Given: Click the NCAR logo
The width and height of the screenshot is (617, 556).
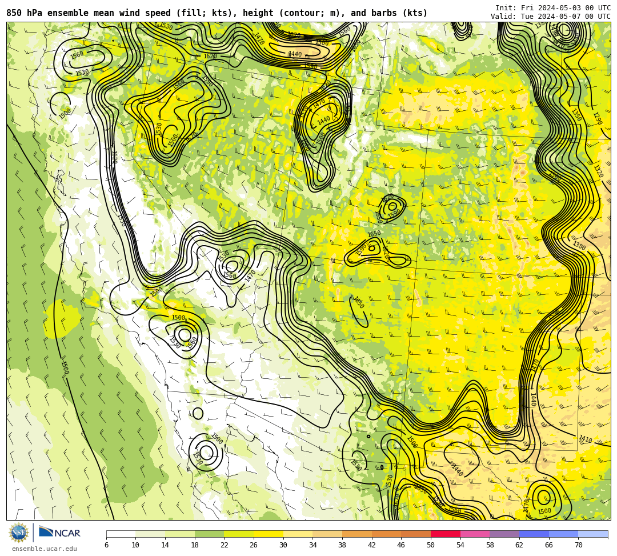Looking at the screenshot, I should click(x=59, y=533).
